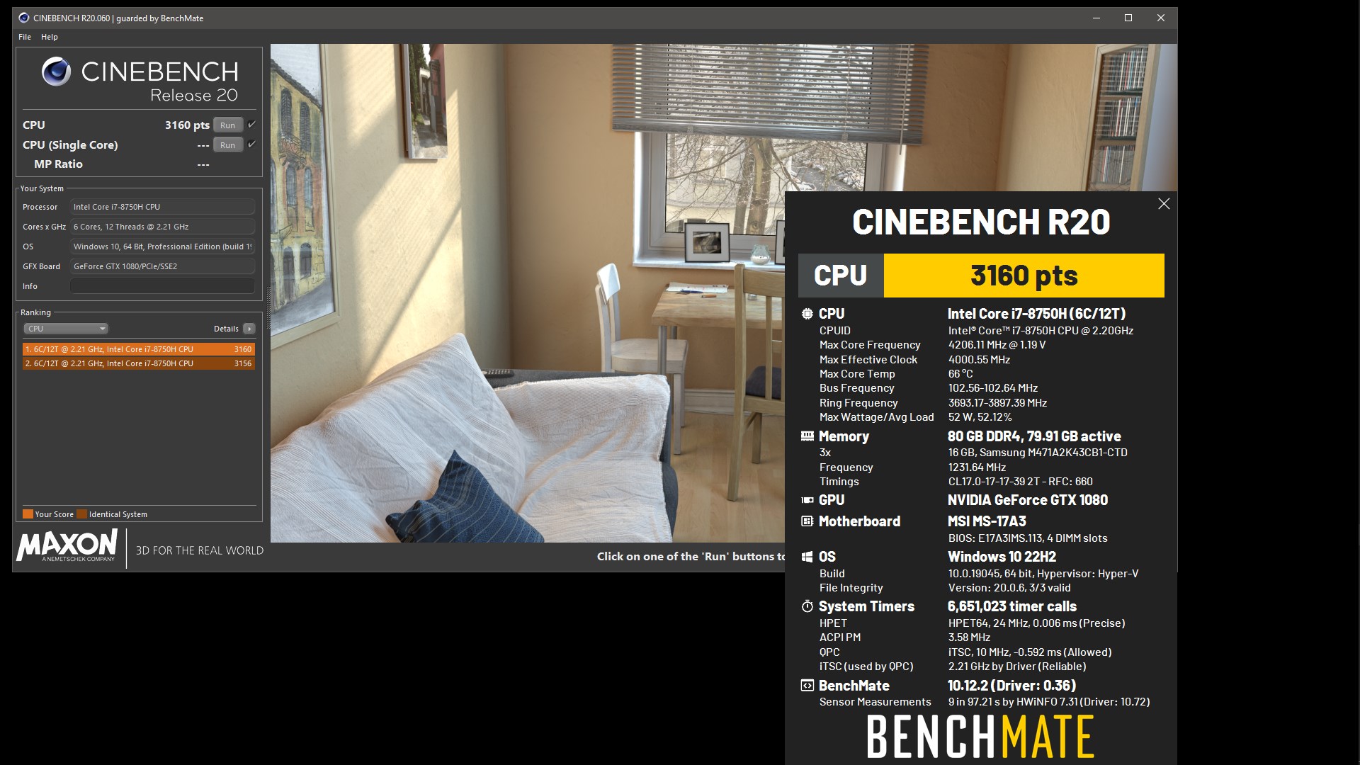Click the Sensor Measurements HWiNFO value

point(1049,702)
